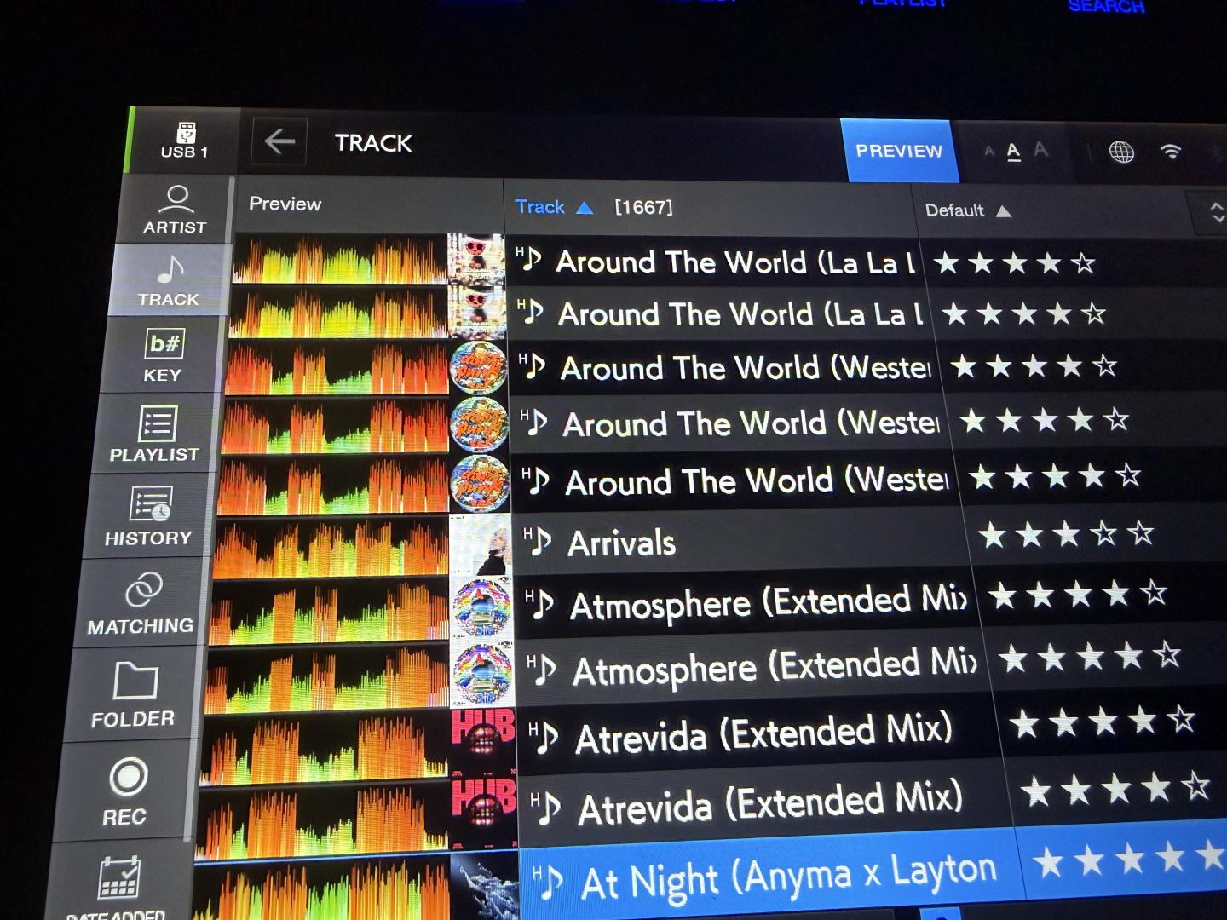Select the Artist browse category
Viewport: 1227px width, 920px height.
[x=176, y=209]
